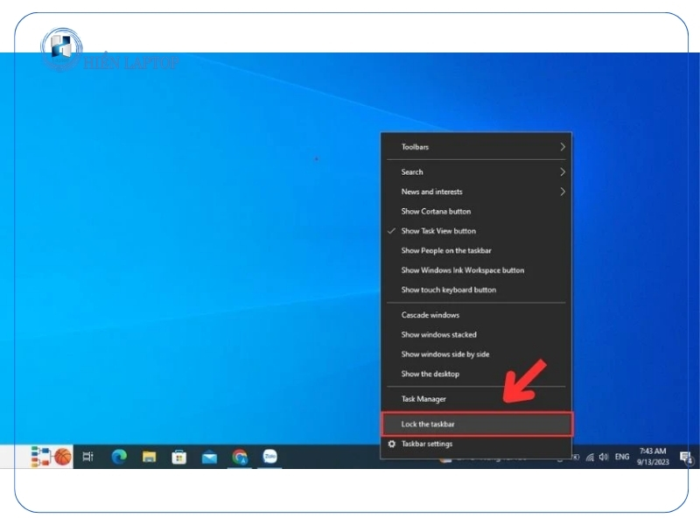Toggle Show Cortana button option
Image resolution: width=700 pixels, height=525 pixels.
pyautogui.click(x=476, y=211)
